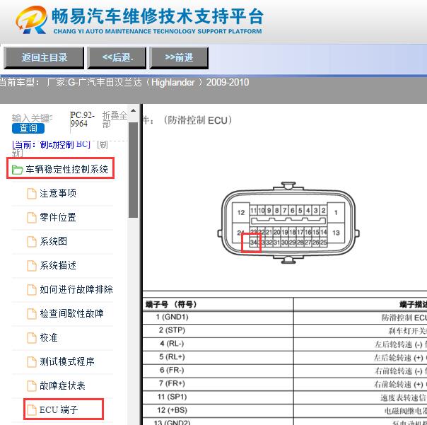Open the 如何进行故障排除 page

[76, 289]
